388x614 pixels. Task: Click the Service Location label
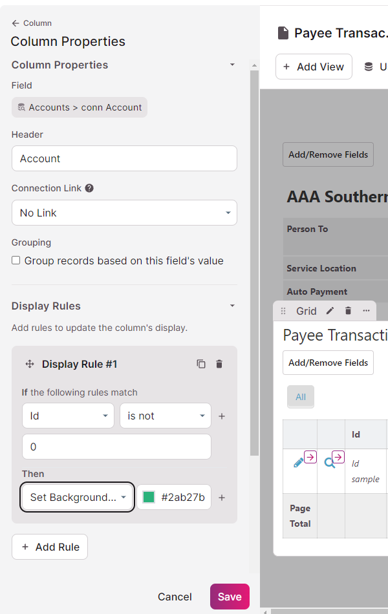point(321,268)
